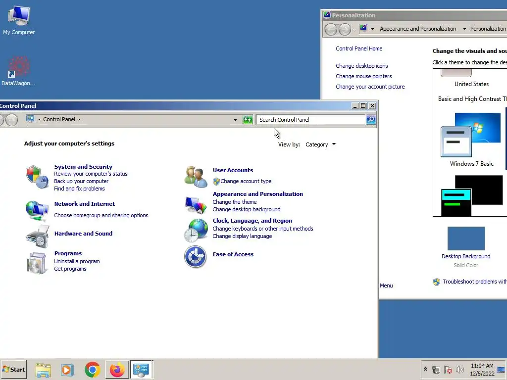Click the search magnifier button in Control Panel

point(371,120)
